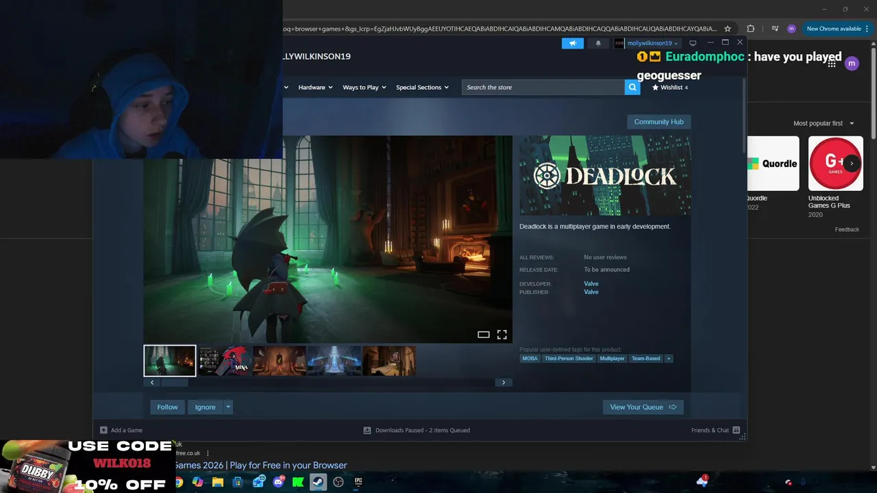Open the Wishlist star link
877x493 pixels.
pyautogui.click(x=670, y=88)
